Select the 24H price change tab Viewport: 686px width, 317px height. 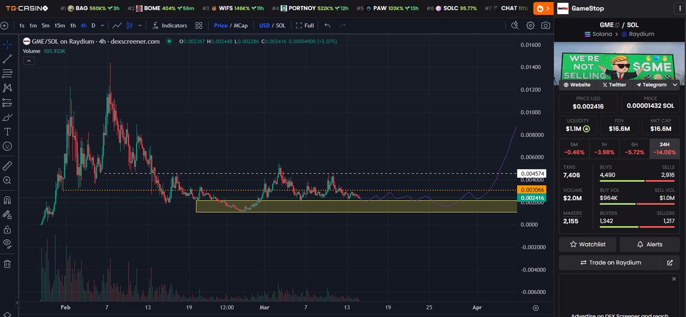click(665, 148)
